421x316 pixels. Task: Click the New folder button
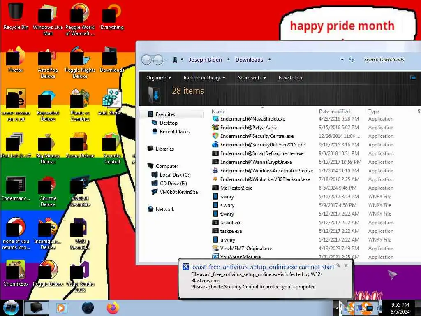(x=291, y=78)
